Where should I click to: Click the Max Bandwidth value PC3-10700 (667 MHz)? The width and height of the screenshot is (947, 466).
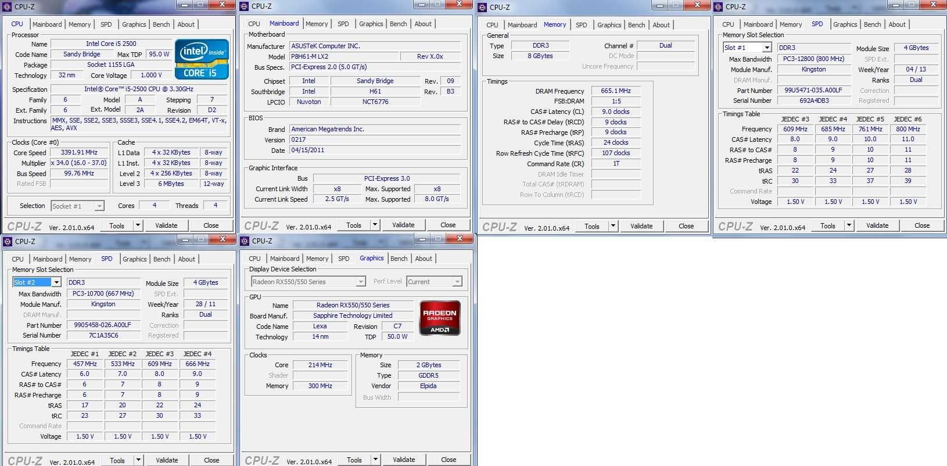pos(103,293)
